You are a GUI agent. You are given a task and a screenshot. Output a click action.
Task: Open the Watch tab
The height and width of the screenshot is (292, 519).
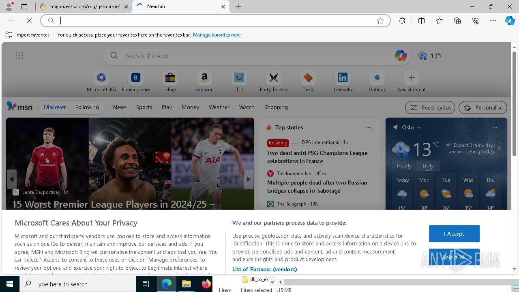(x=247, y=107)
